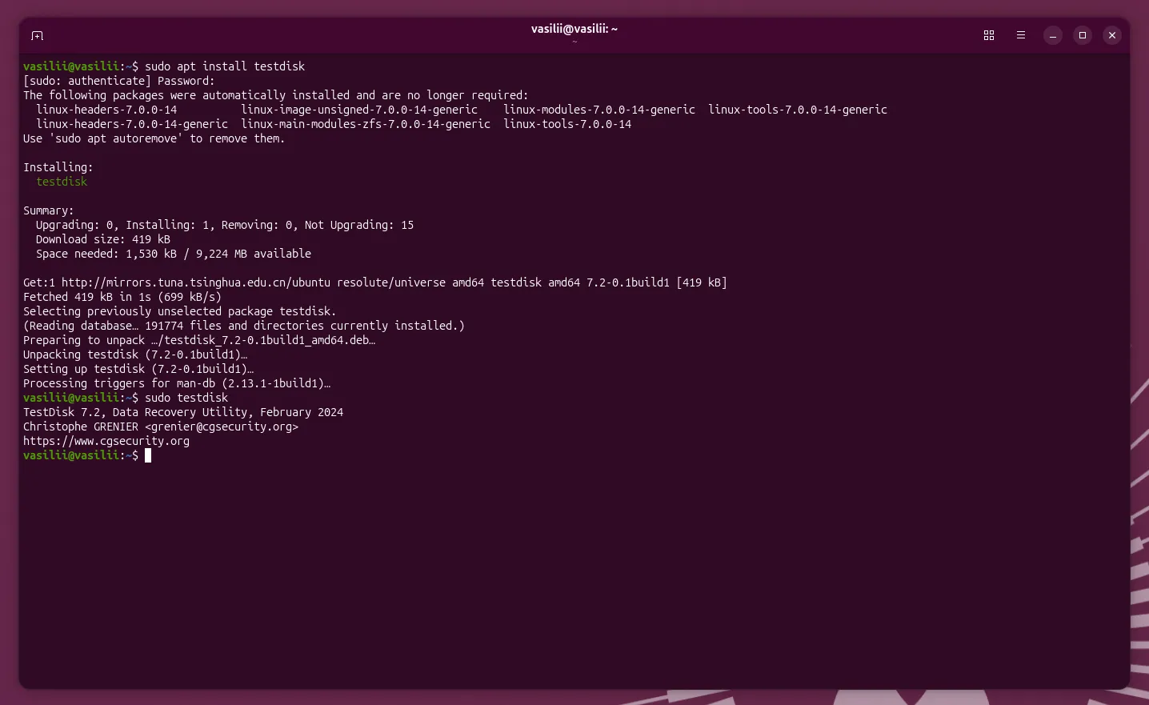Click 'Selecting previously unselected package testdisk.'

point(180,311)
